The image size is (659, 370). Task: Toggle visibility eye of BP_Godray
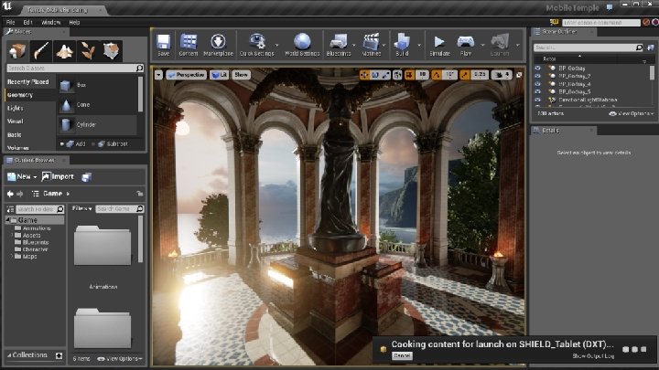coord(537,68)
